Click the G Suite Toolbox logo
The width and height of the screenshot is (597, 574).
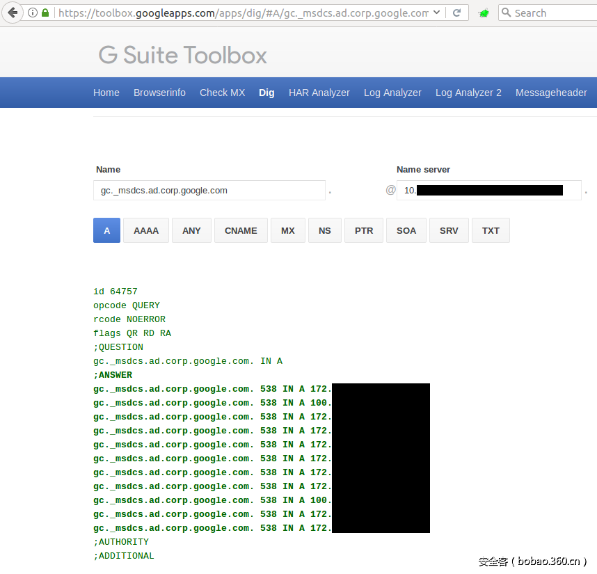pos(183,56)
